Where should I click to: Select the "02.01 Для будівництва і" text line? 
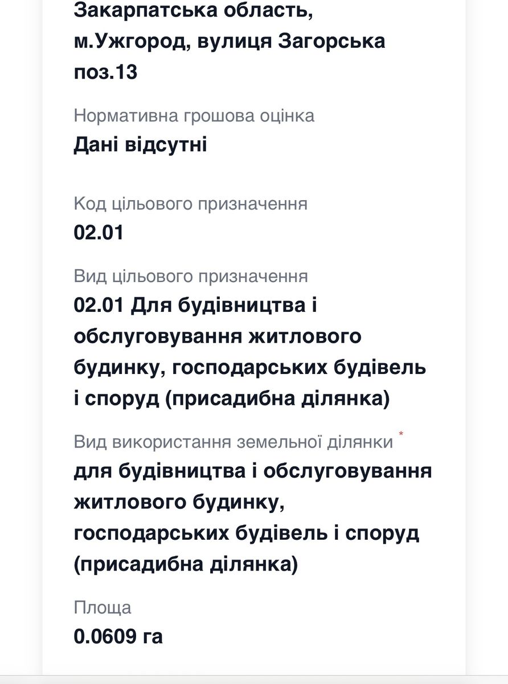pyautogui.click(x=195, y=305)
